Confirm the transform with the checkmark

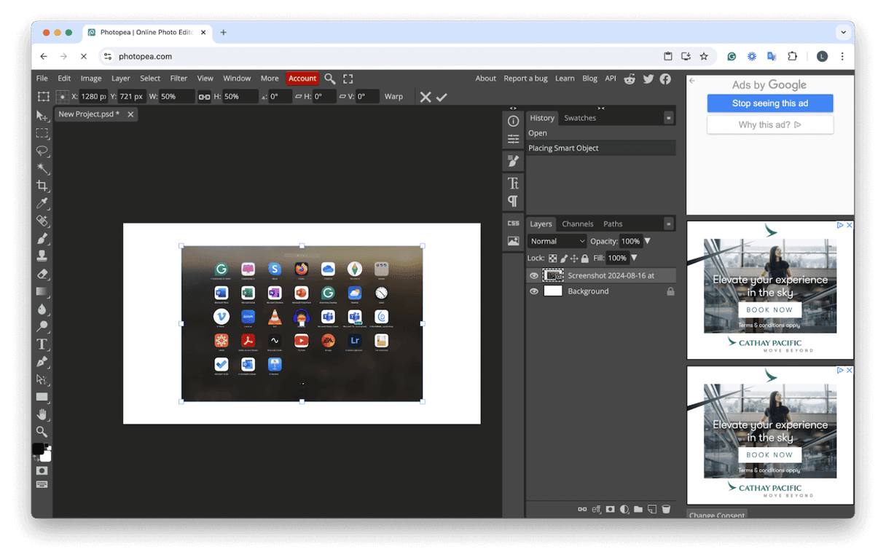coord(442,97)
